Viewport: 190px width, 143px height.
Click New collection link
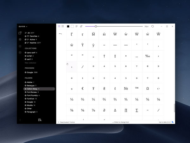[x=30, y=63]
